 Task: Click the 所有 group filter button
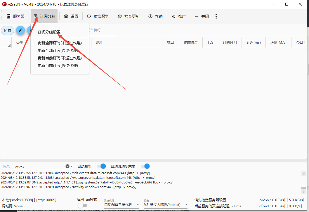tap(8, 30)
